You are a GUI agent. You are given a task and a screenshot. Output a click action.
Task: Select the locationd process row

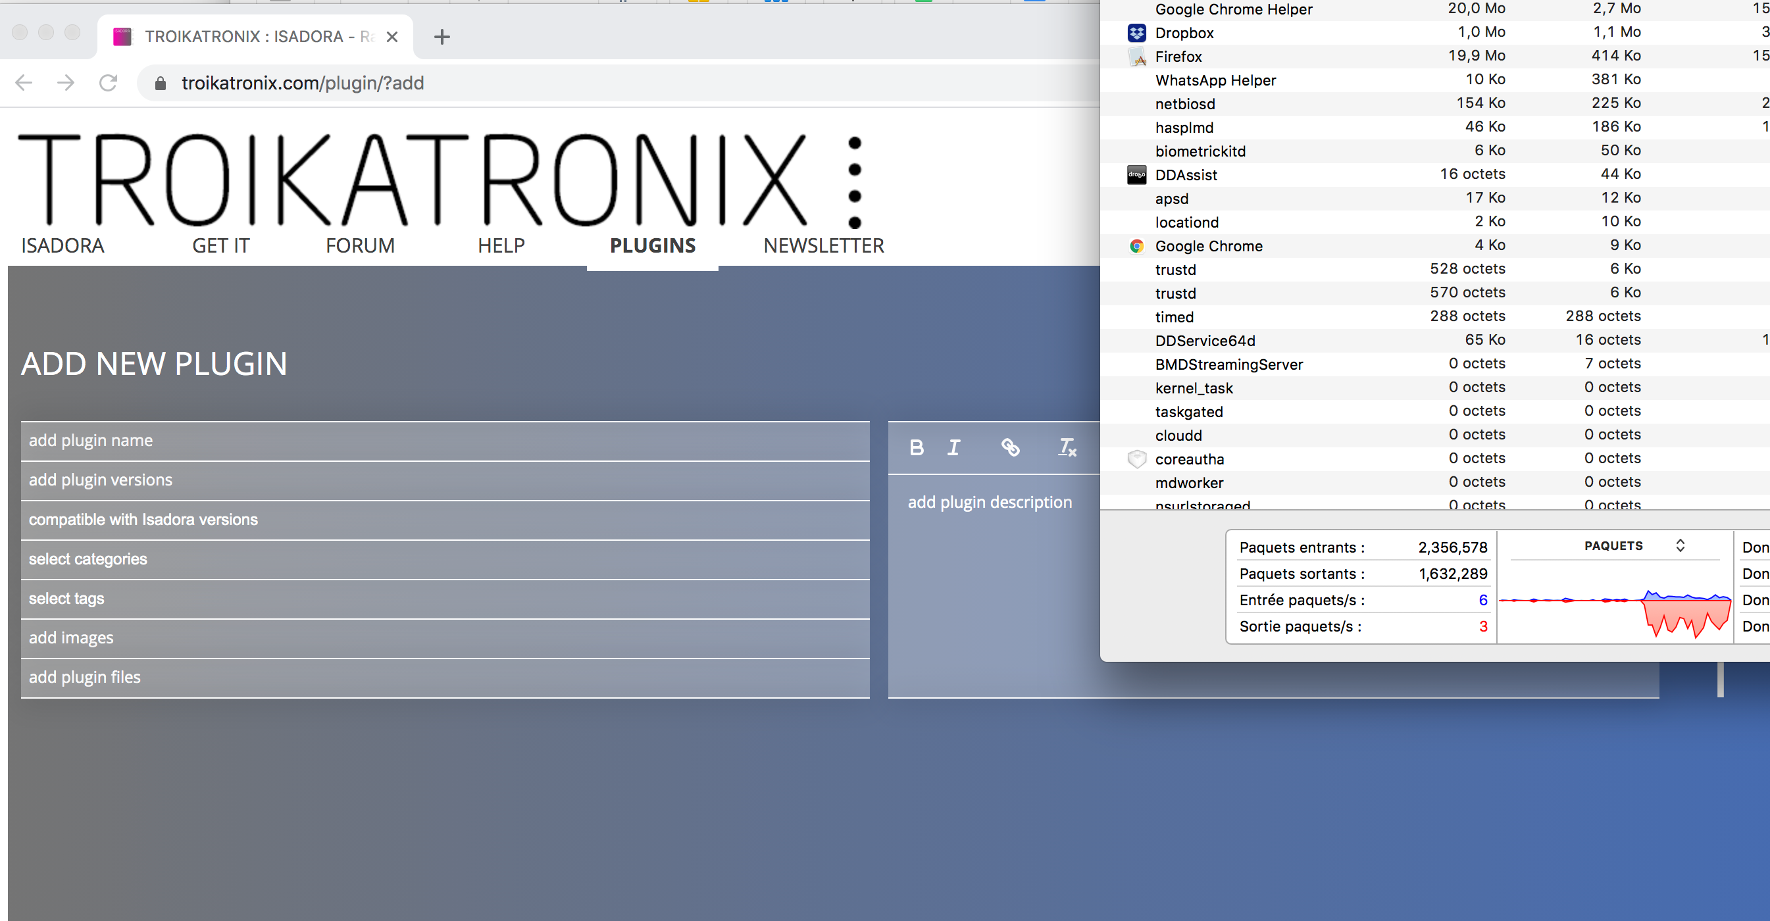pyautogui.click(x=1434, y=222)
